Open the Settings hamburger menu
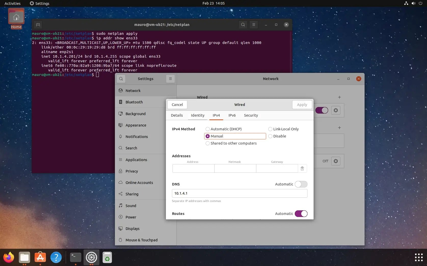The image size is (427, 266). click(170, 79)
